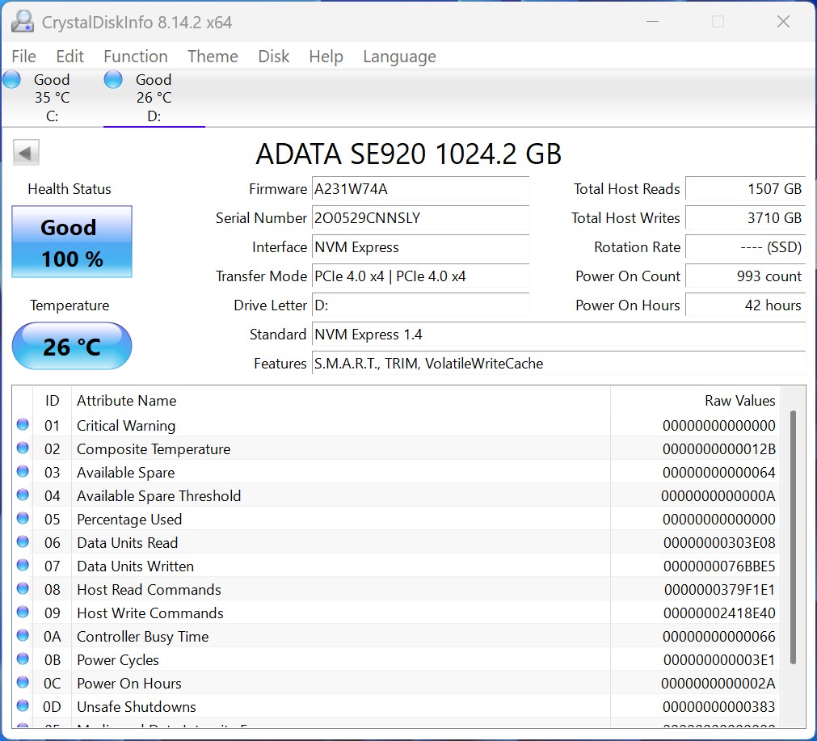Click the Composite Temperature status dot
Viewport: 817px width, 741px height.
point(23,448)
